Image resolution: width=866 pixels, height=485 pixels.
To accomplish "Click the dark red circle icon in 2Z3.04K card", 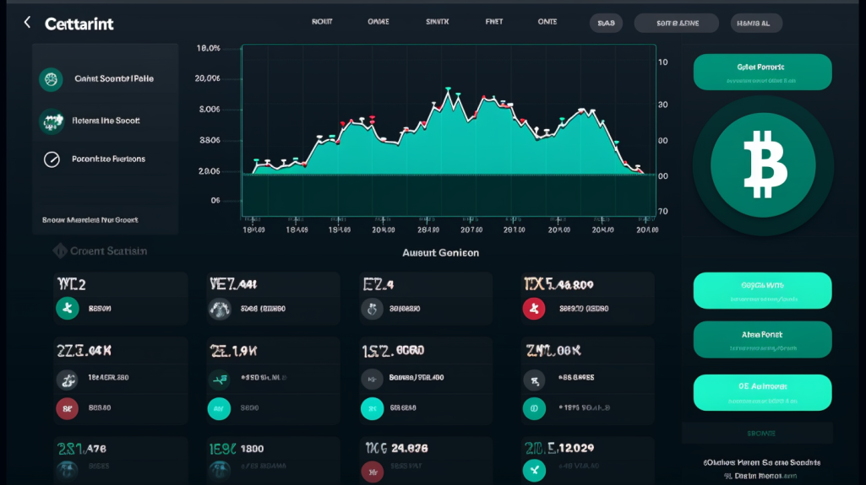I will tap(67, 409).
